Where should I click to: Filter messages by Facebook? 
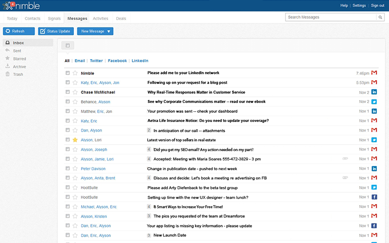[x=117, y=61]
